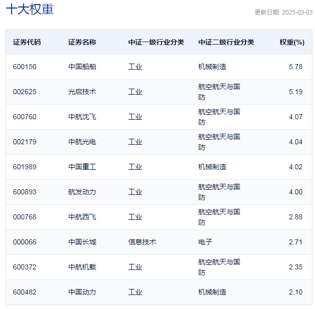The height and width of the screenshot is (309, 315).
Task: Click 航空航天与国防 in the 光启技术 row
Action: coord(219,92)
